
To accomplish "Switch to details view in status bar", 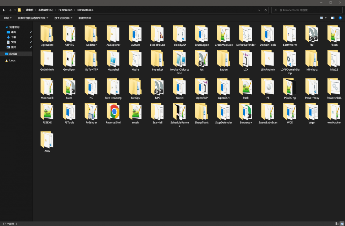I will click(x=337, y=224).
